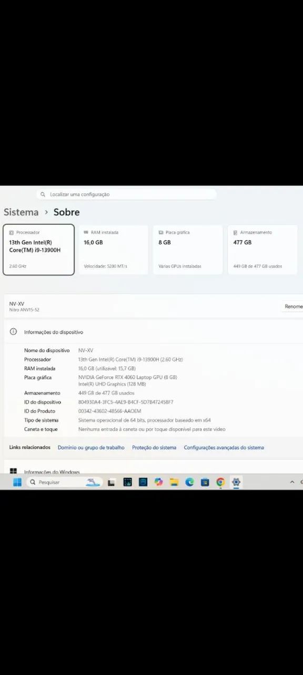
Task: Click the 'Nome do dispositivo' row label
Action: (47, 350)
